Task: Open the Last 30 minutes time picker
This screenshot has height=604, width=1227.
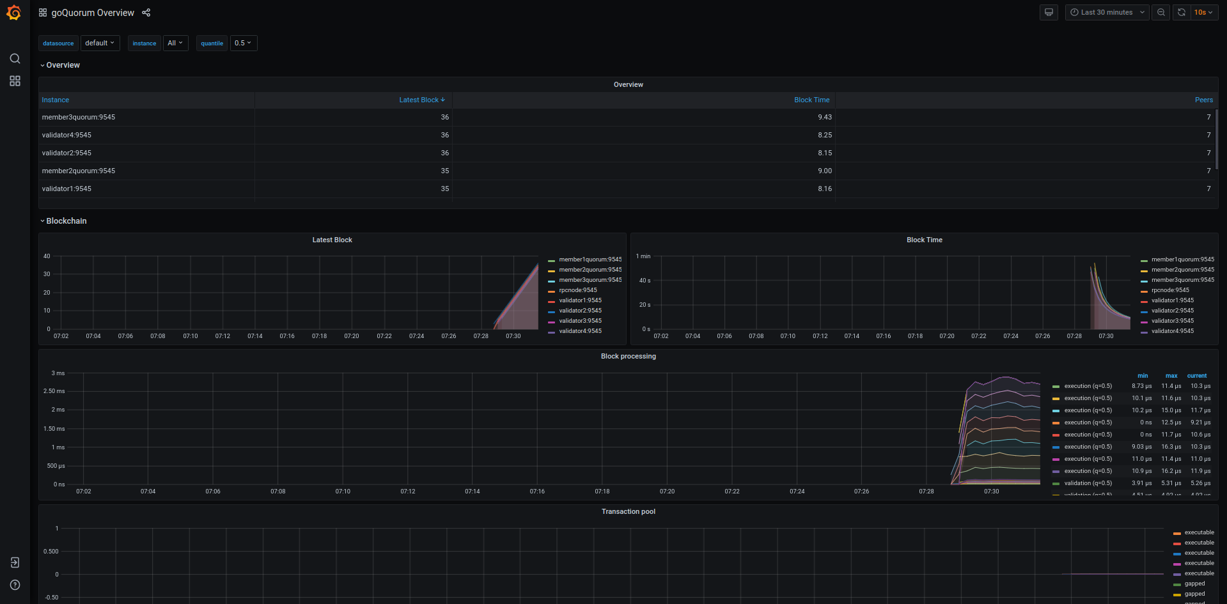Action: pyautogui.click(x=1107, y=13)
